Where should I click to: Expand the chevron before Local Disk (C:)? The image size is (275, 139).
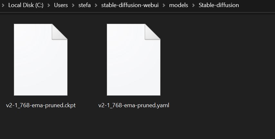tap(3, 5)
